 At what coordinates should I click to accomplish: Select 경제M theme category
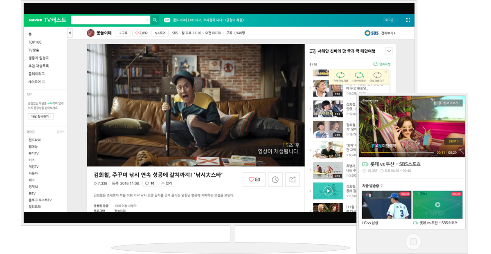(33, 187)
